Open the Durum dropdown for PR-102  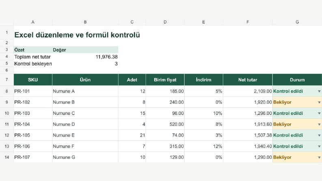[x=319, y=102]
